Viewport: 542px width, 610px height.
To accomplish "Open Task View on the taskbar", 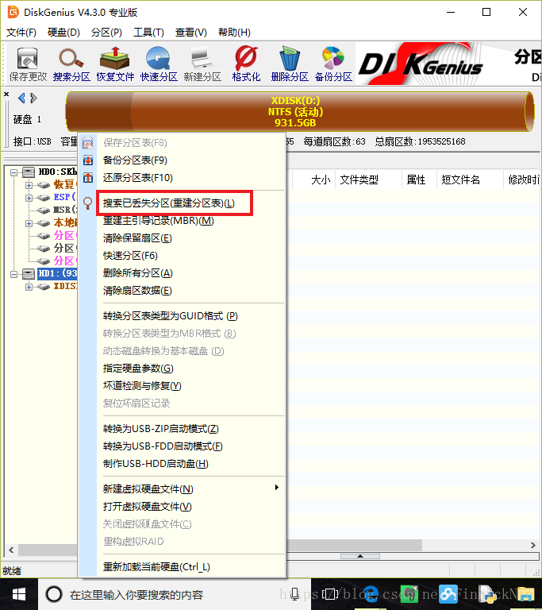I will click(330, 594).
